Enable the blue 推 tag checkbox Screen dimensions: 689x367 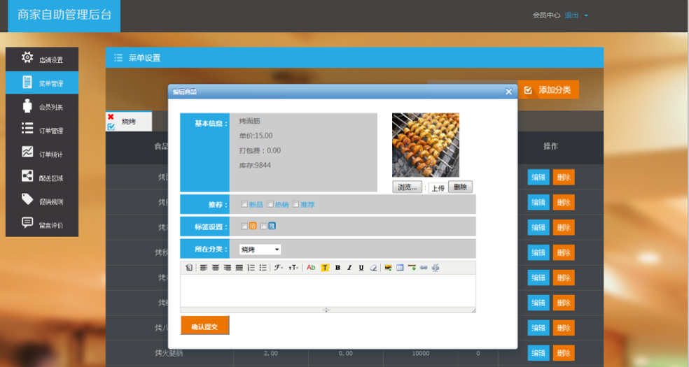point(264,226)
